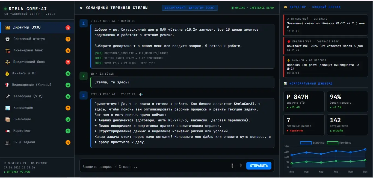The width and height of the screenshot is (373, 178).
Task: Open the Канцелярия section
Action: click(37, 108)
